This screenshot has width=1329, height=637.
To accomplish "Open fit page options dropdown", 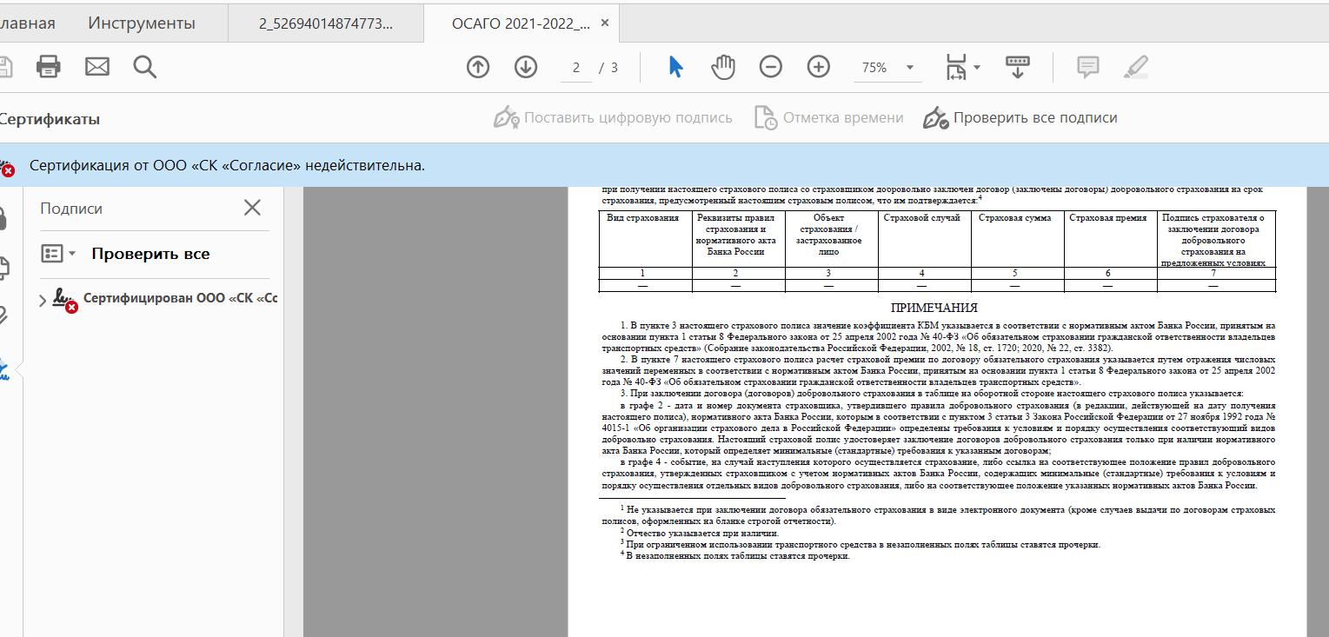I will tap(963, 67).
